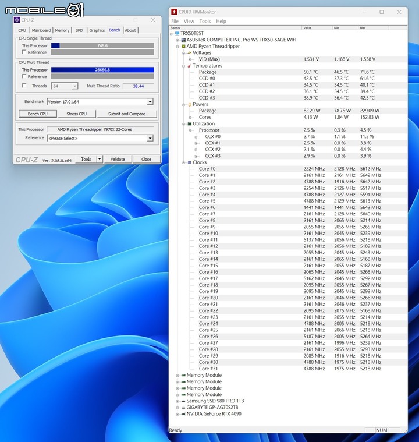Click Submit and Compare button

(x=126, y=114)
